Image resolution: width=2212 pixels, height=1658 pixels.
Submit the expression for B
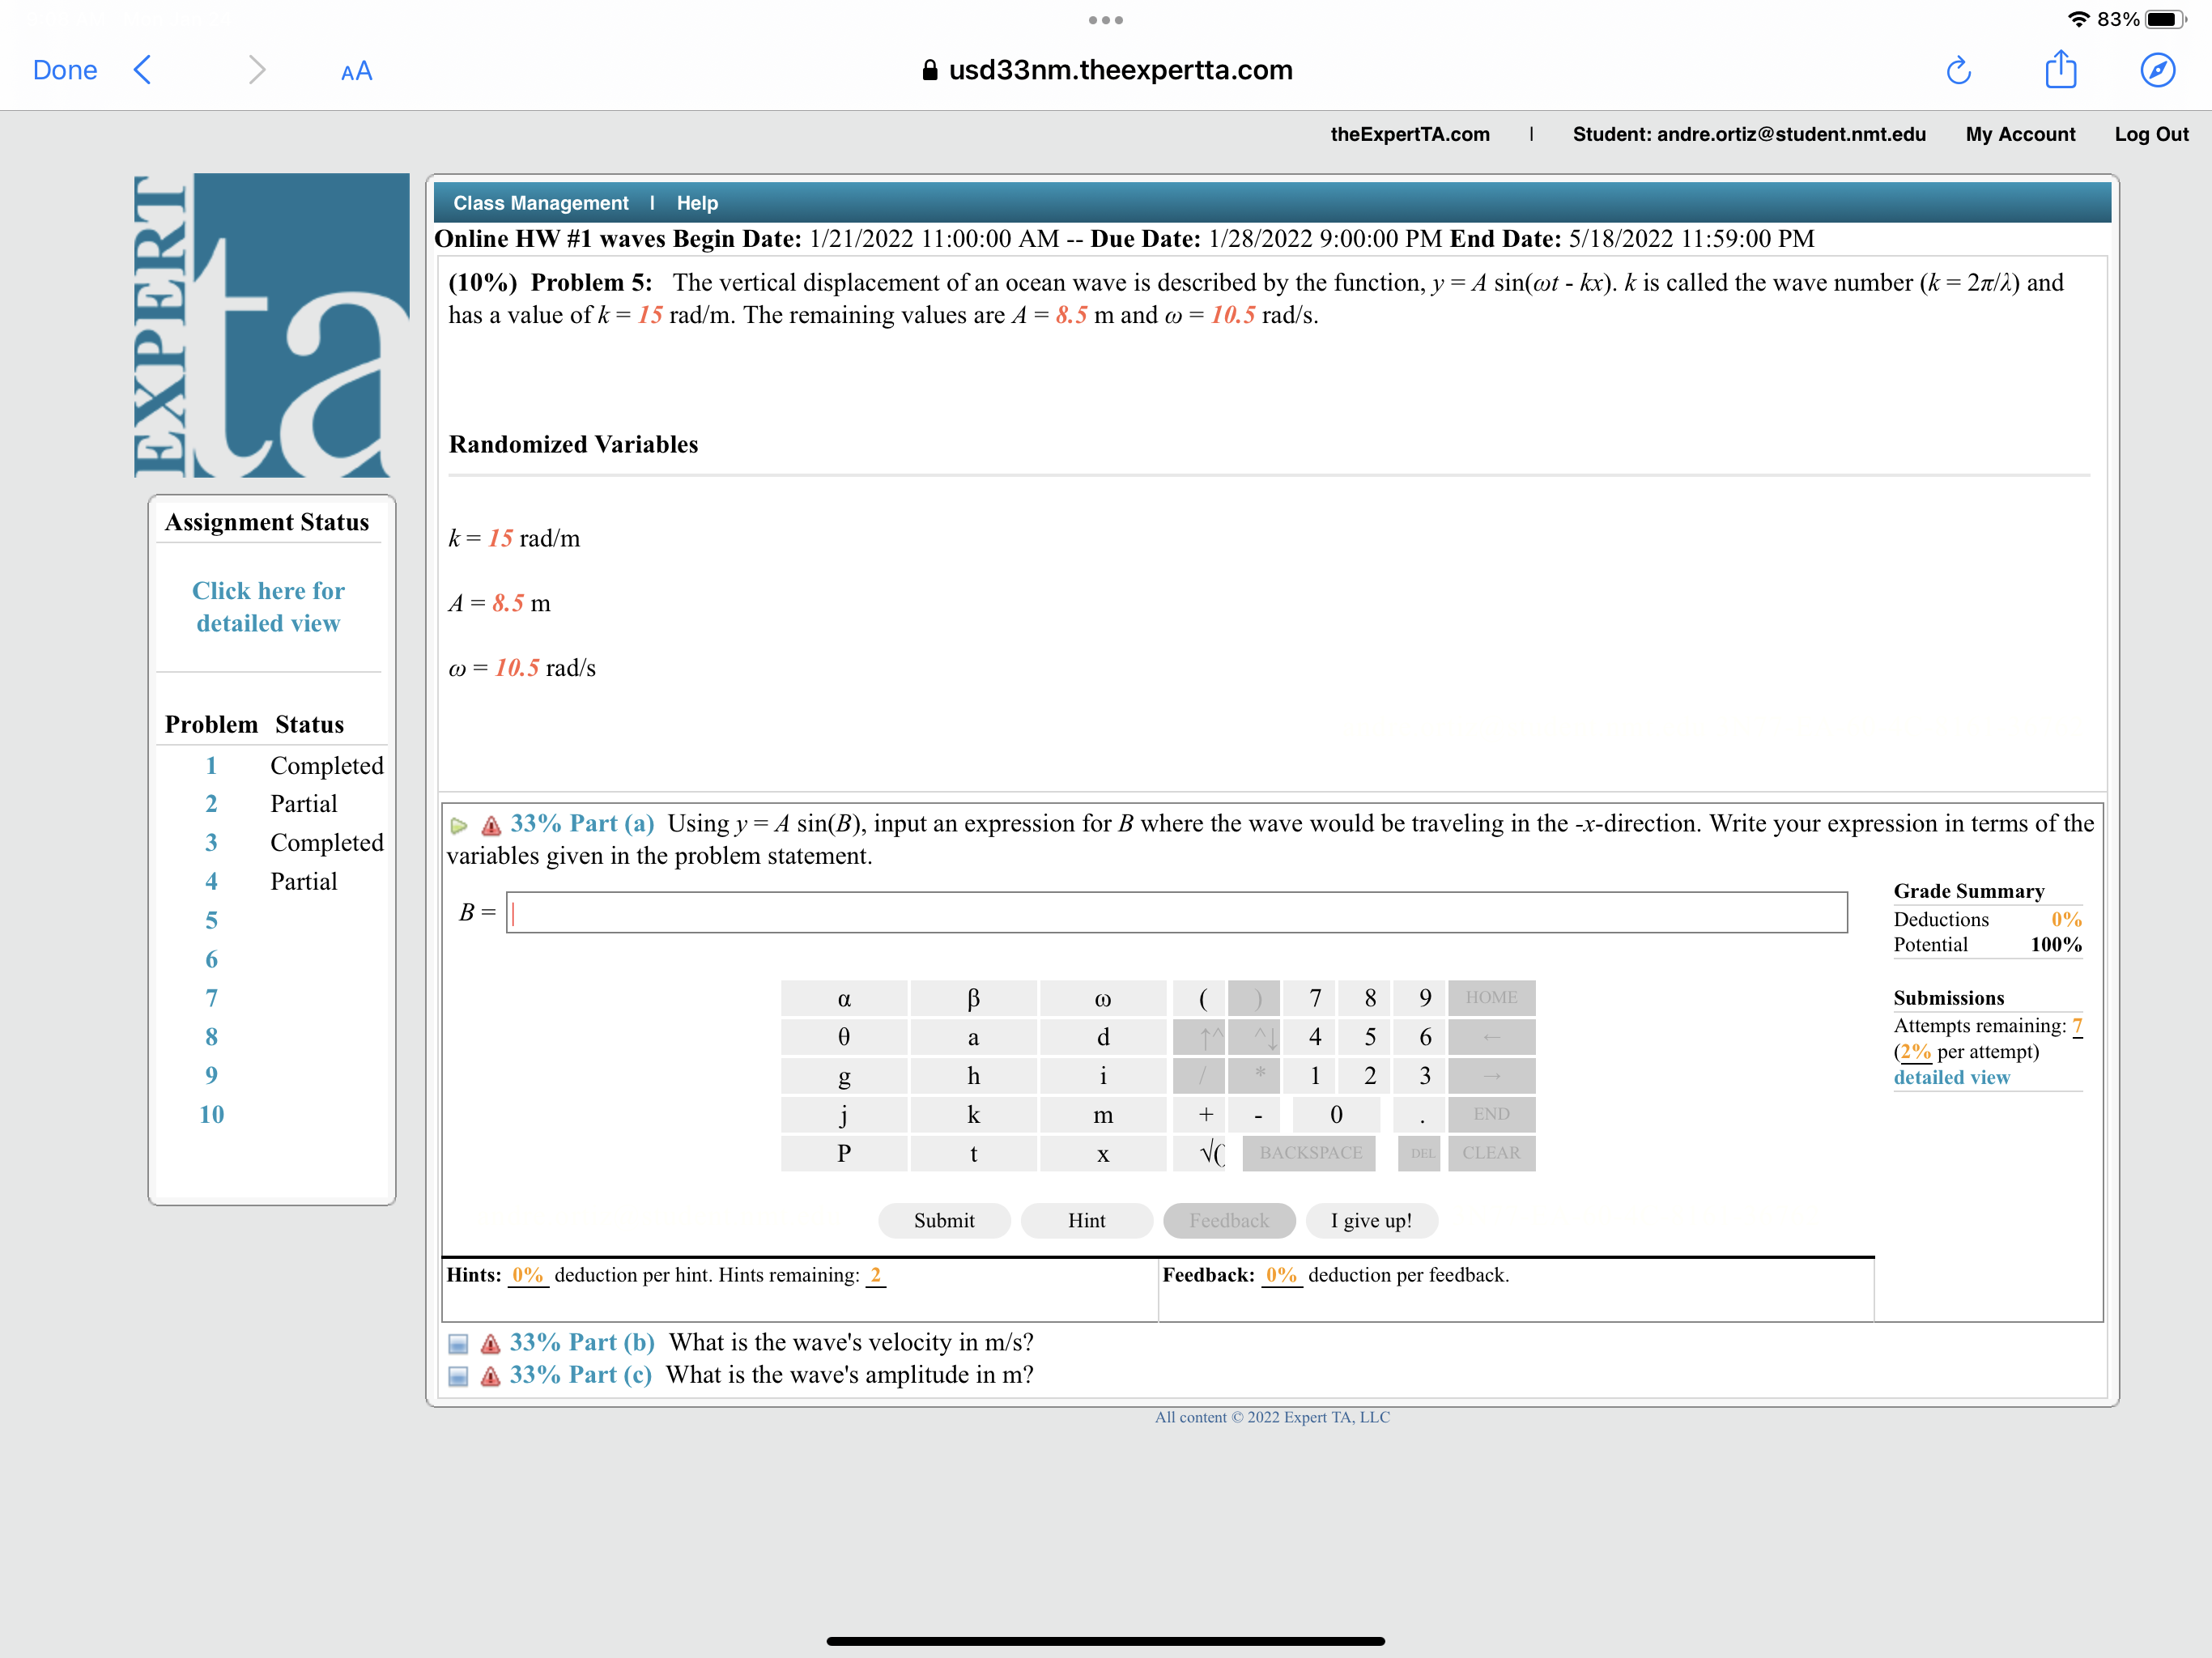pos(943,1220)
